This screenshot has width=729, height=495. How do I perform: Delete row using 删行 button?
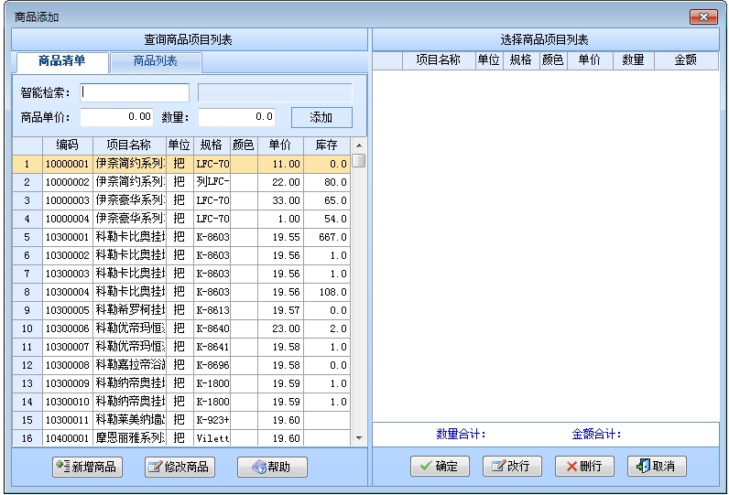tap(584, 466)
